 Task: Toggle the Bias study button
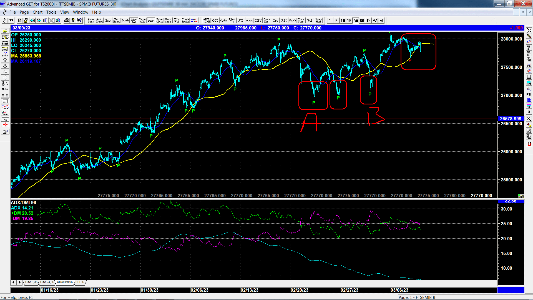(x=108, y=21)
